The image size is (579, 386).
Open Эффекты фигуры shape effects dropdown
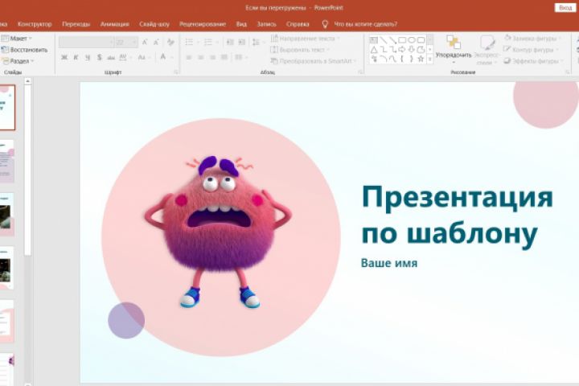(534, 61)
